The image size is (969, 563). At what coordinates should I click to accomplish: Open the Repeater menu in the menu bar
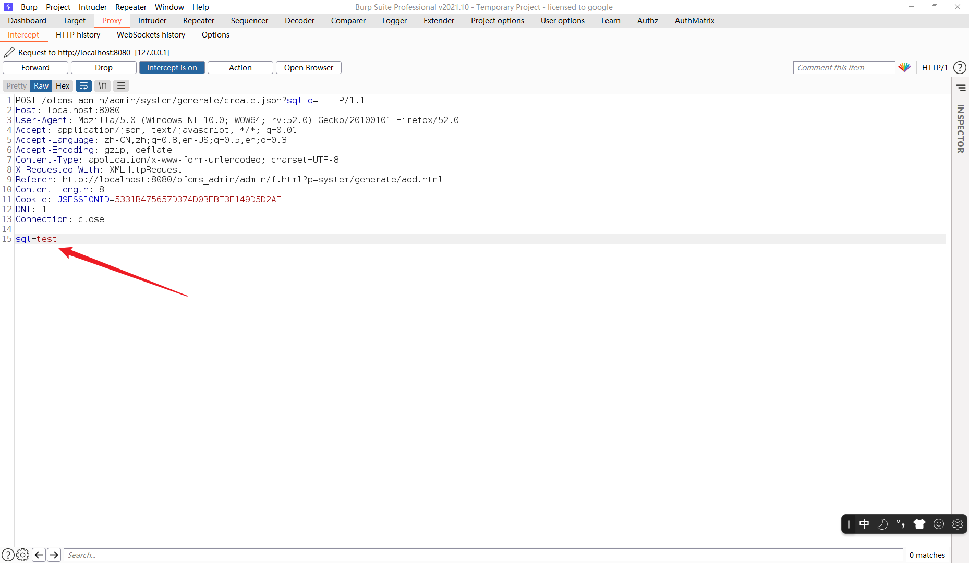point(130,7)
